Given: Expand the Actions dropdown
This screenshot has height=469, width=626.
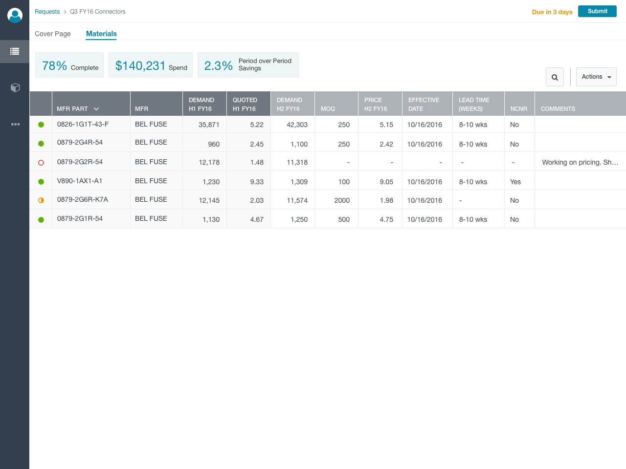Looking at the screenshot, I should 596,77.
